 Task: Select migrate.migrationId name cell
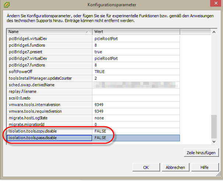49,124
